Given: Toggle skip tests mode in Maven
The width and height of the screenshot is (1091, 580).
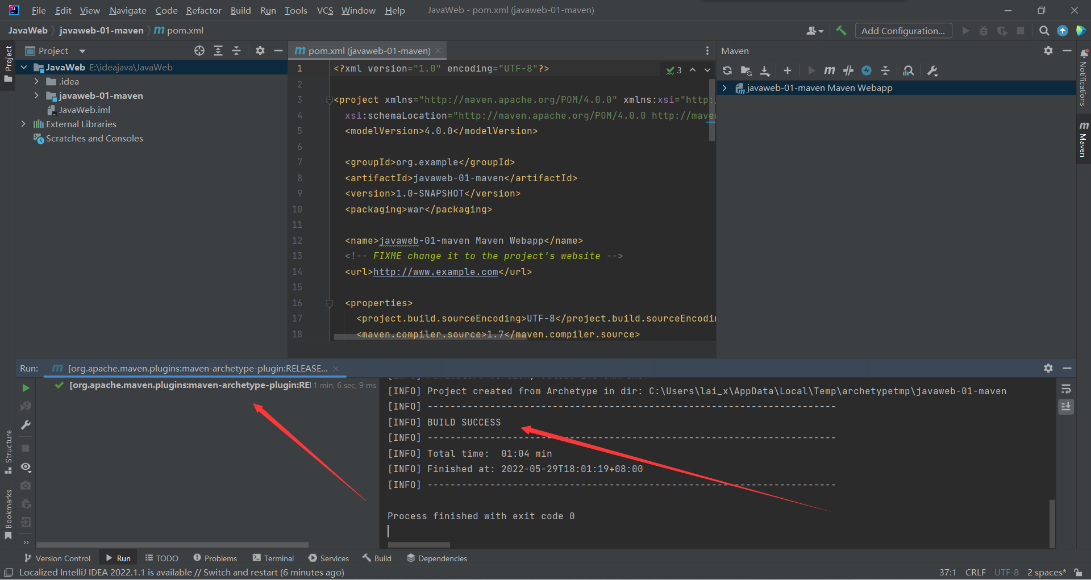Looking at the screenshot, I should click(x=867, y=70).
